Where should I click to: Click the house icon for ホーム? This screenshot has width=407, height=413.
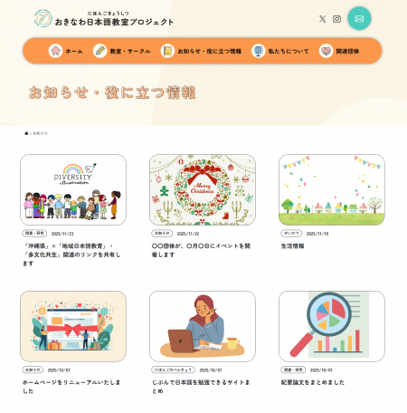[x=55, y=51]
